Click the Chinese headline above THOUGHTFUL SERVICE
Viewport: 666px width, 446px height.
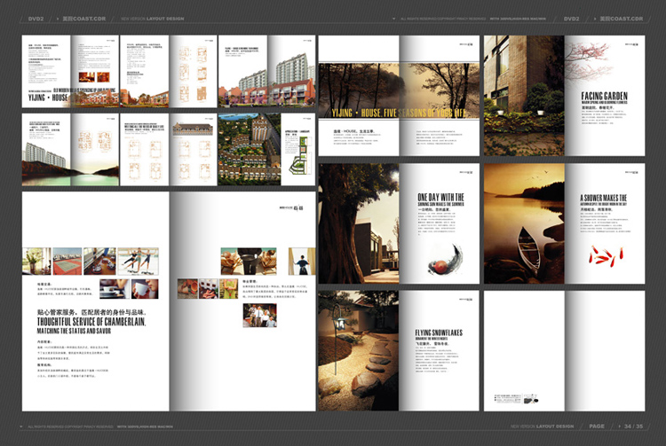click(91, 312)
